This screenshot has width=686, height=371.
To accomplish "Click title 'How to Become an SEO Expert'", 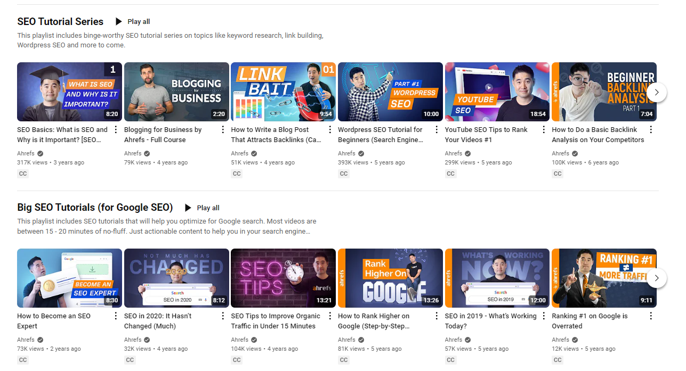I will tap(54, 321).
